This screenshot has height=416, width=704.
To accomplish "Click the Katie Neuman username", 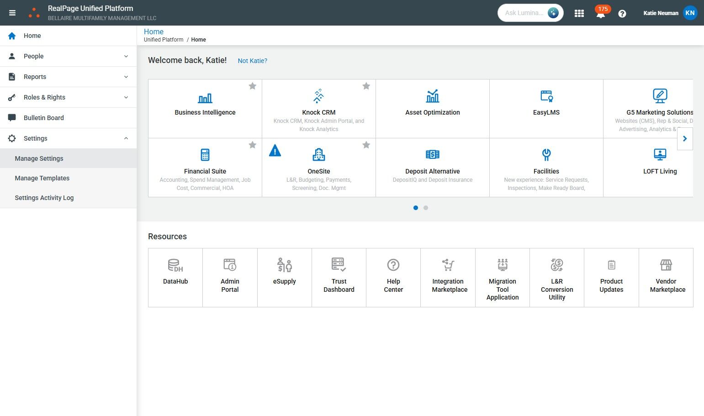I will (x=661, y=13).
